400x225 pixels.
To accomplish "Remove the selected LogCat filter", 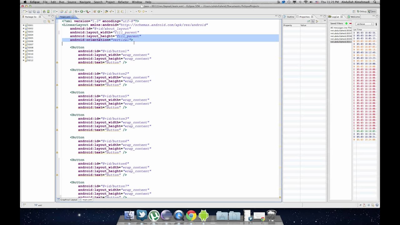I will click(x=350, y=23).
